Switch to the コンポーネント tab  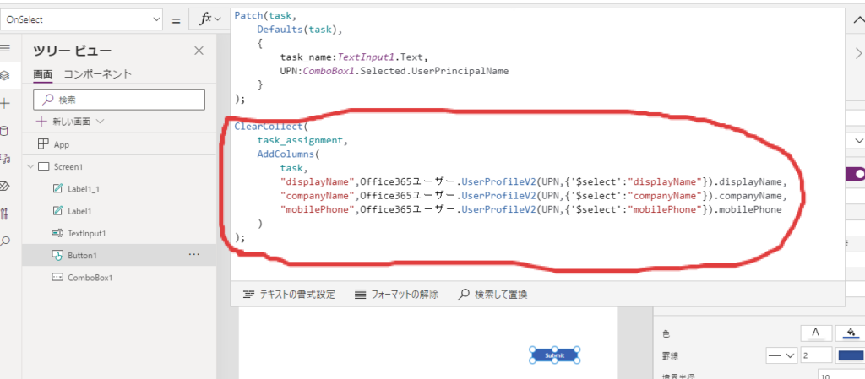98,74
